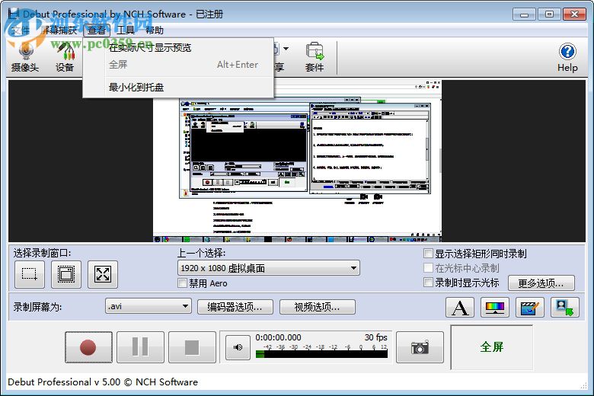Screen dimensions: 594x396
Task: Open the 帮助 menu
Action: [155, 30]
